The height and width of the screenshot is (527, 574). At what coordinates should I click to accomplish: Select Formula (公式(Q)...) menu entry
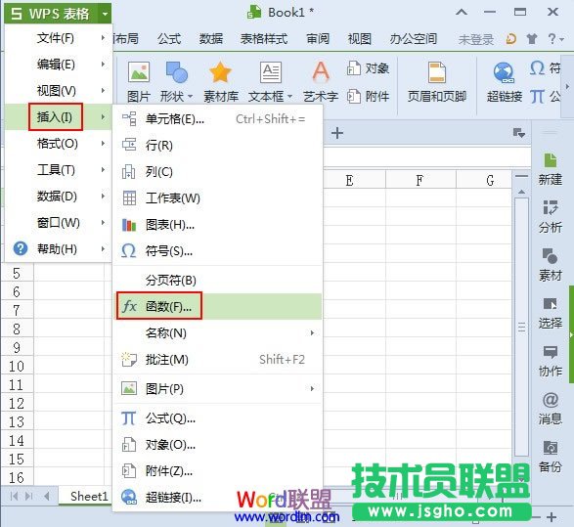point(218,417)
